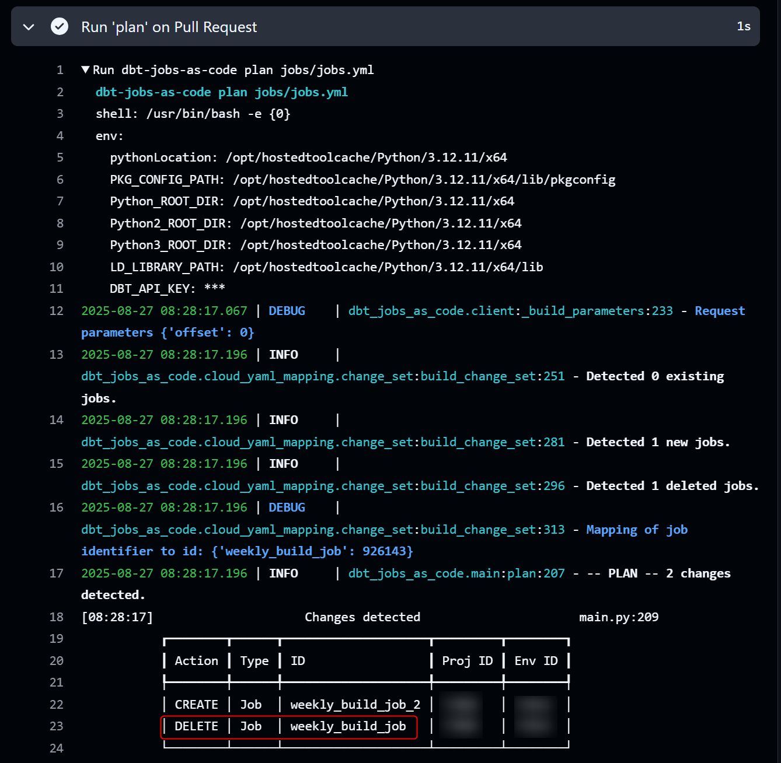
Task: Click the main:plan:207 source reference
Action: point(518,573)
